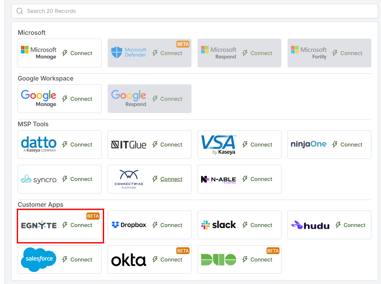The height and width of the screenshot is (284, 381).
Task: Click the Google Workspace section heading
Action: [45, 78]
